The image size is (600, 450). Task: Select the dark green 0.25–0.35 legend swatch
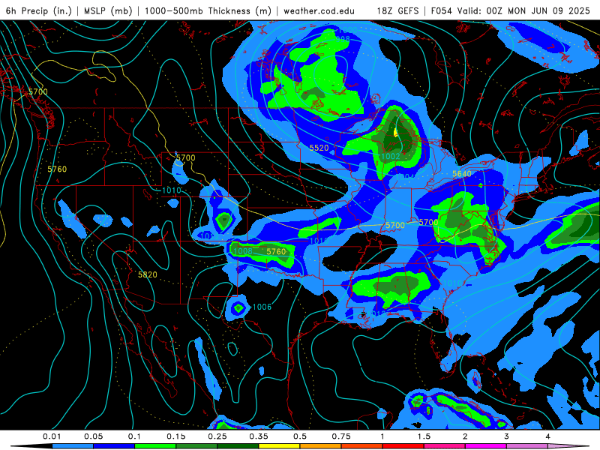238,446
